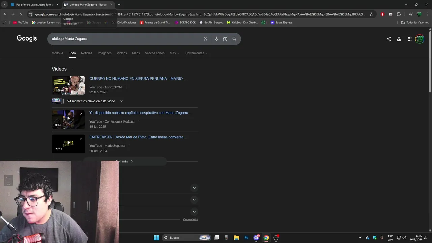Open the tab search dropdown in Chrome
The width and height of the screenshot is (432, 243).
pos(4,5)
